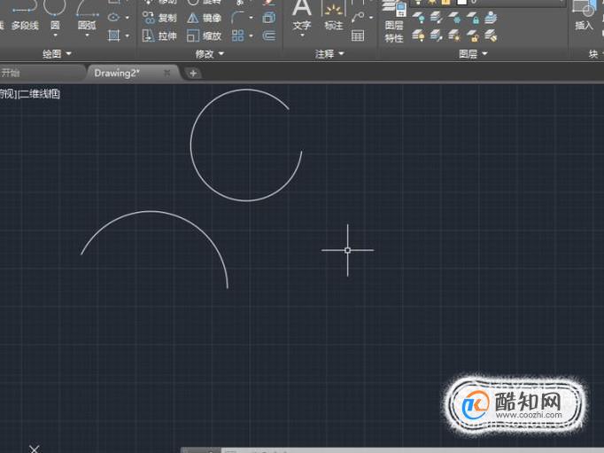This screenshot has width=604, height=453.
Task: Choose the rectangular array tool
Action: pos(237,35)
